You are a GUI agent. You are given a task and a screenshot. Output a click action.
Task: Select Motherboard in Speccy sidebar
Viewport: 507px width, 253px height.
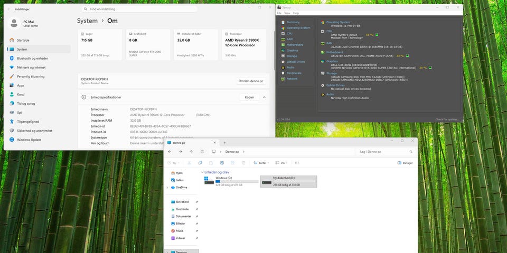295,45
